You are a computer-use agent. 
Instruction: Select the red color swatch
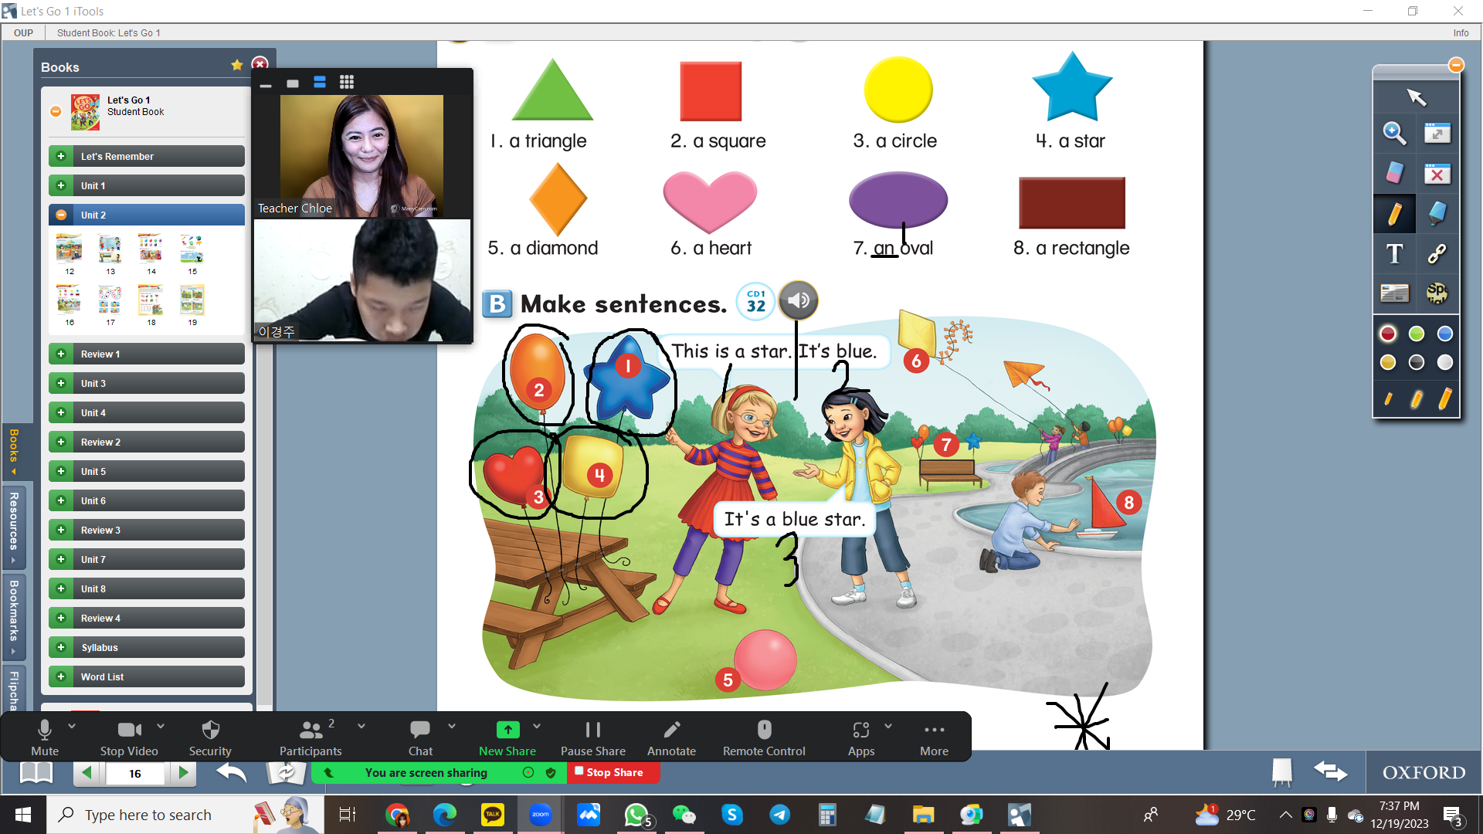[x=1388, y=334]
